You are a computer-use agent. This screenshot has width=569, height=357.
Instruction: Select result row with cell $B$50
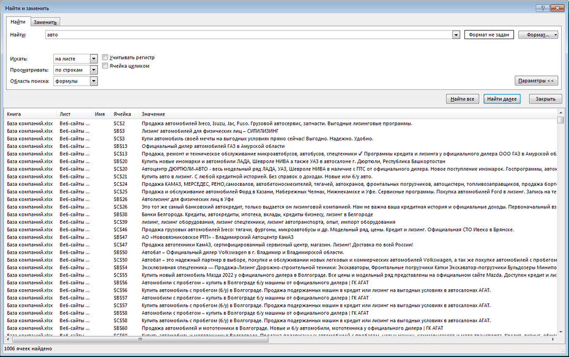point(281,252)
